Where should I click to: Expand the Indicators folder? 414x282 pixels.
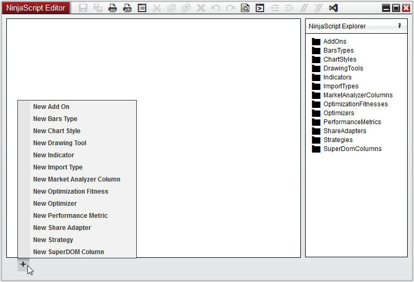coord(337,77)
